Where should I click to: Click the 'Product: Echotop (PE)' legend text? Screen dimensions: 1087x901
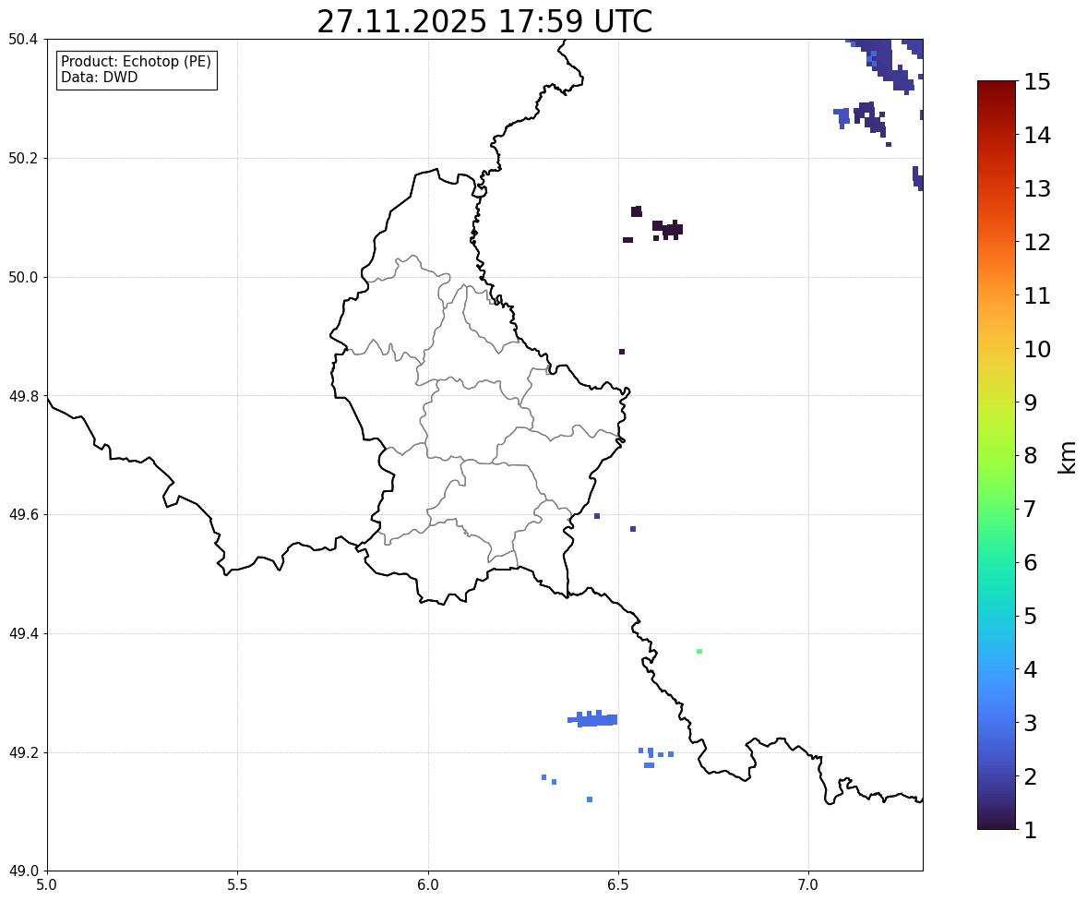click(x=136, y=61)
